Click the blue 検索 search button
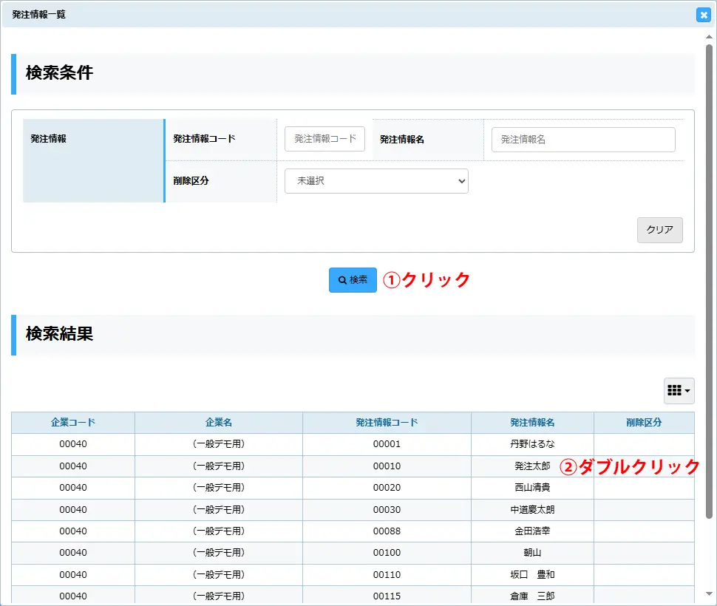 [353, 280]
